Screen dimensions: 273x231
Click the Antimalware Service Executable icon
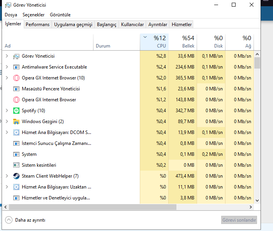click(16, 67)
